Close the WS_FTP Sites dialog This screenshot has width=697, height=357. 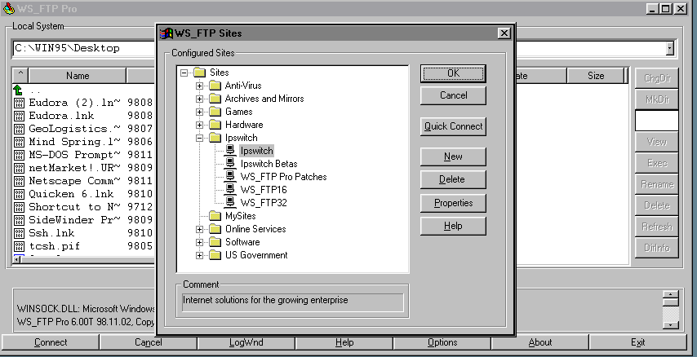504,33
